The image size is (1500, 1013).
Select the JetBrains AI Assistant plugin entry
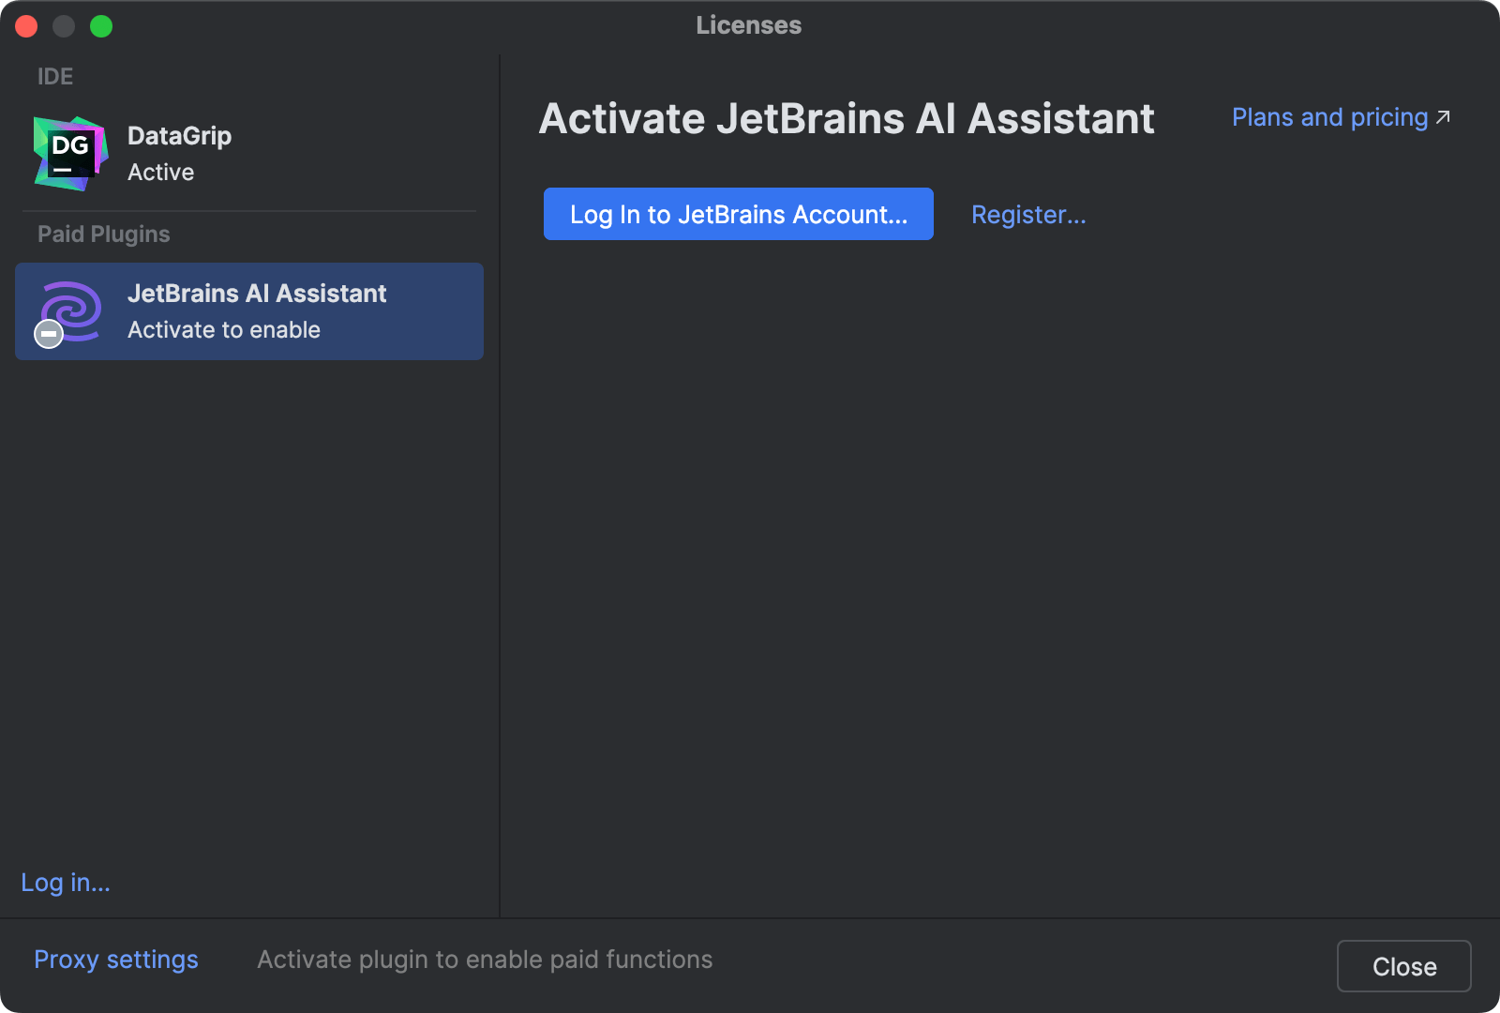[x=248, y=311]
